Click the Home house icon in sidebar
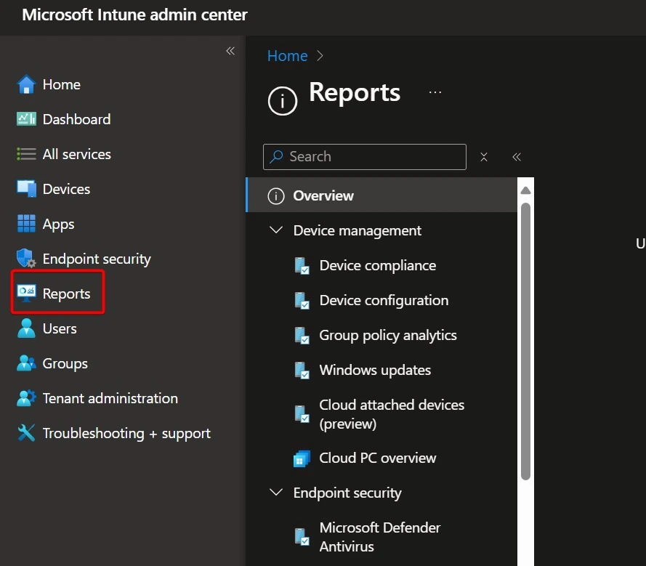This screenshot has width=646, height=566. (x=26, y=84)
